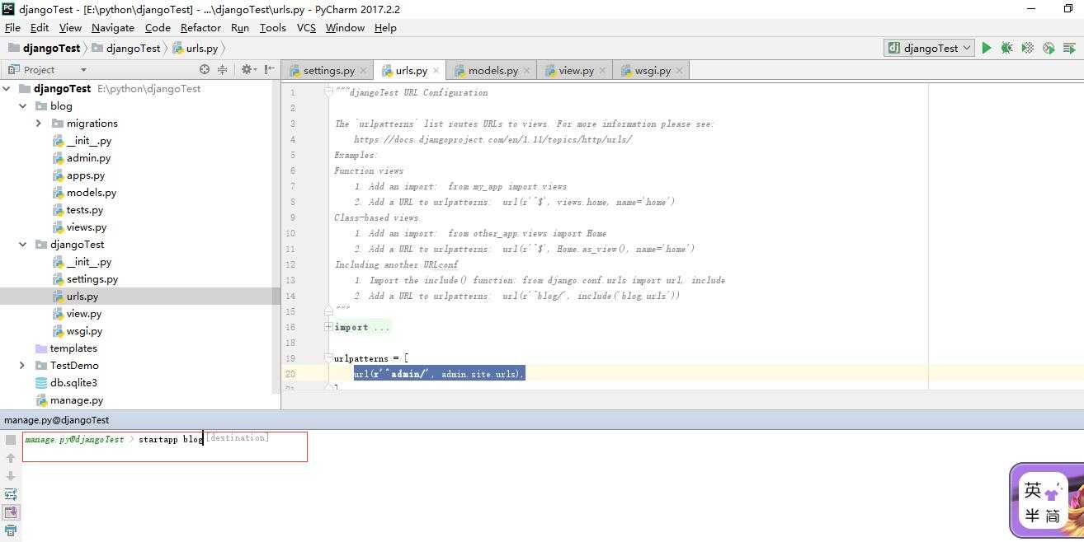Start debugging with the green bug icon
The height and width of the screenshot is (542, 1084).
(1006, 48)
